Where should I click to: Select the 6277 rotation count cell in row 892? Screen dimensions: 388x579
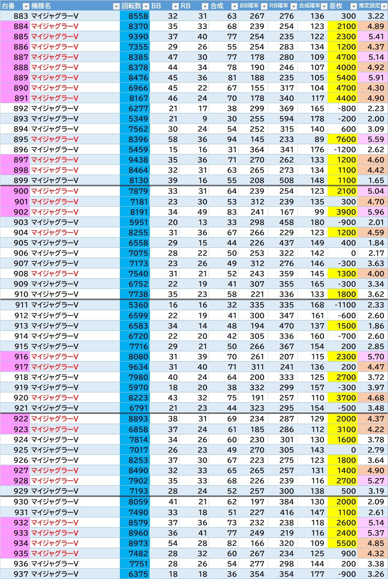tap(135, 108)
